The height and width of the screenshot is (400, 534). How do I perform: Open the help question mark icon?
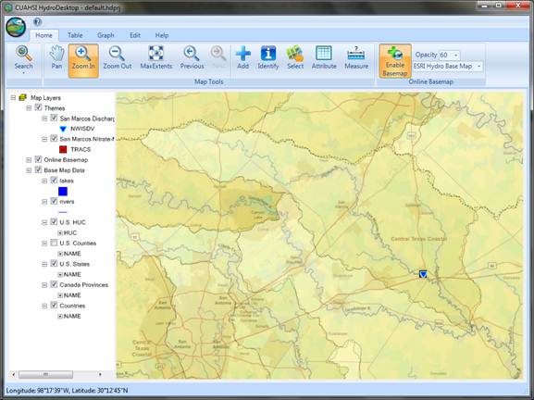pos(37,22)
